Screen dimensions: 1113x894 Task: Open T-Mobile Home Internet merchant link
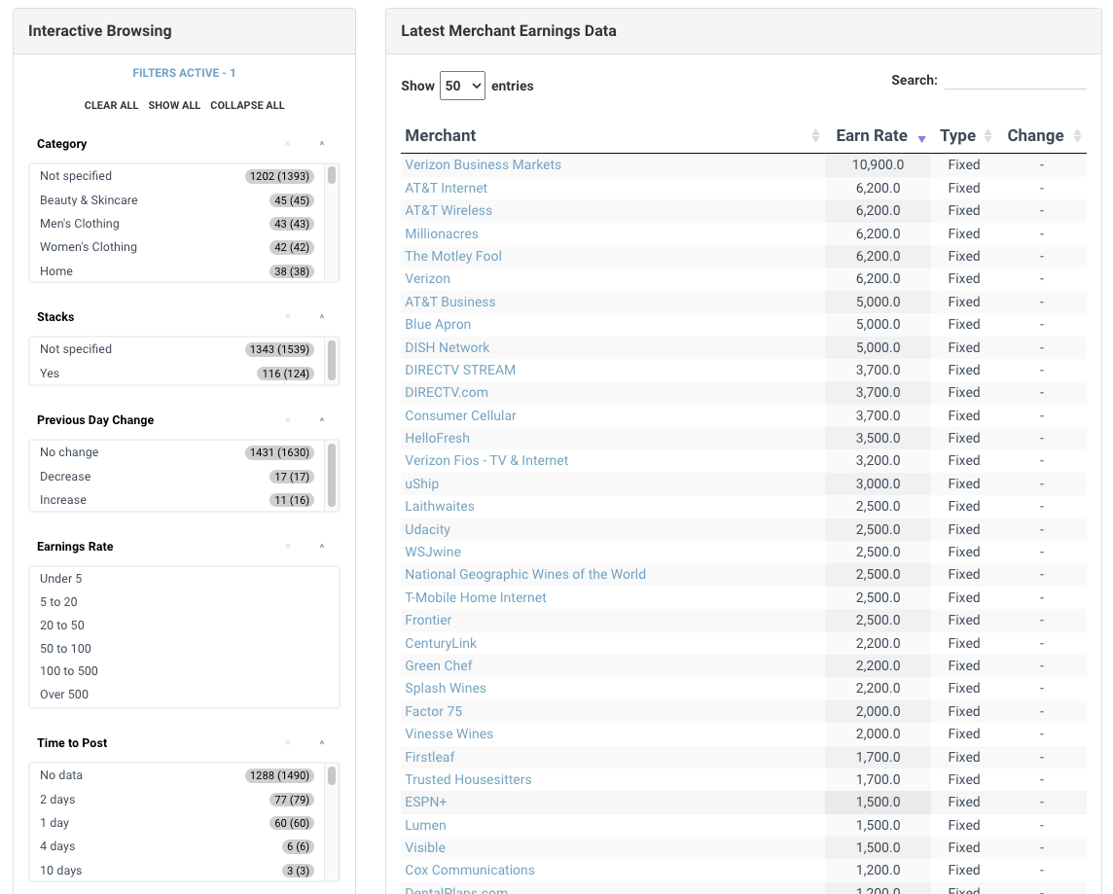[x=476, y=597]
